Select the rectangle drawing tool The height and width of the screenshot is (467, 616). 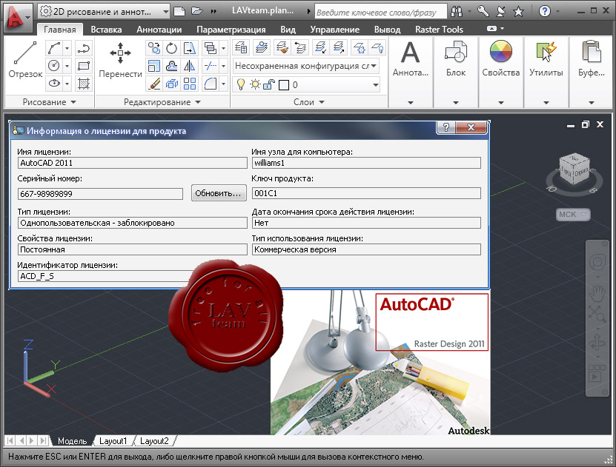click(84, 65)
